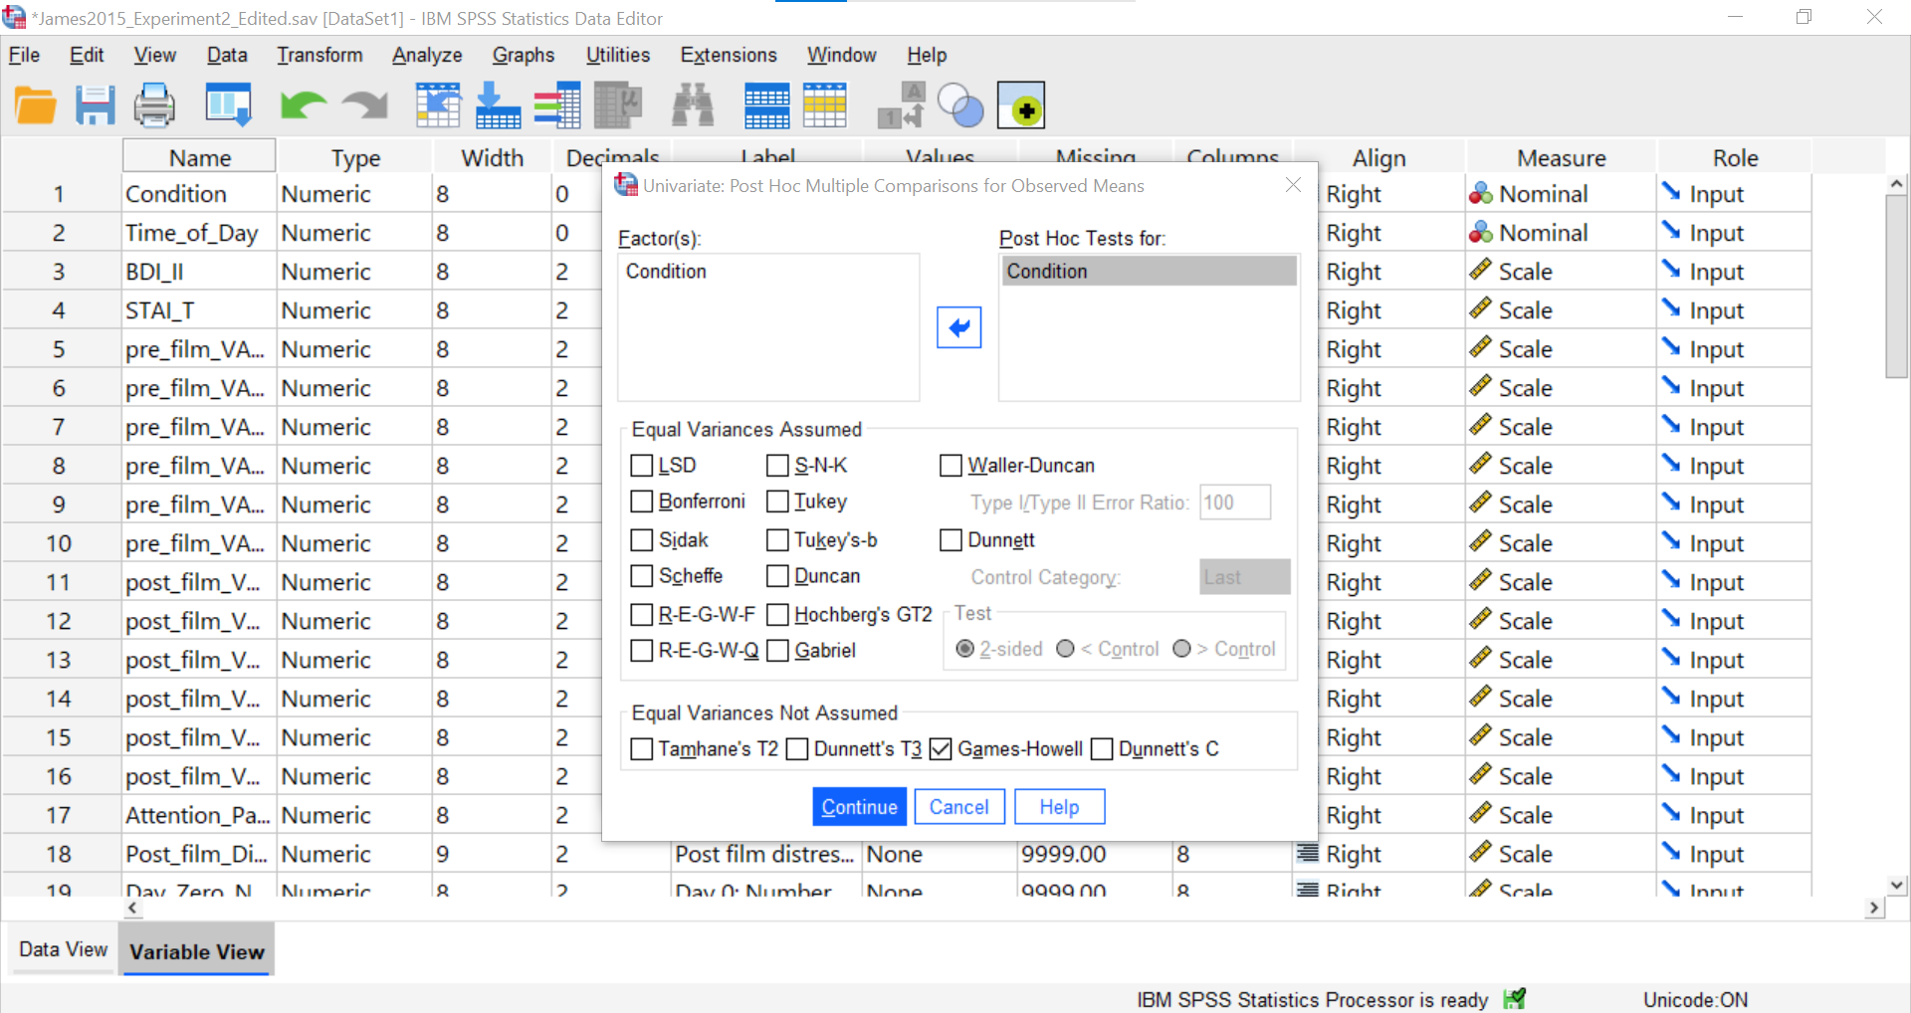This screenshot has height=1013, width=1911.
Task: Click the Nominal icon for Time_of_Day
Action: [1481, 232]
